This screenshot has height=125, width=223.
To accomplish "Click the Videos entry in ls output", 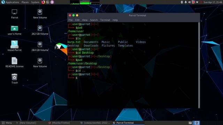I will point(141,42).
